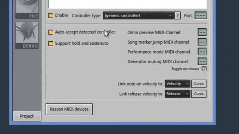Click the 'Link note on velocity to:' label
This screenshot has height=134, width=239.
tap(140, 84)
